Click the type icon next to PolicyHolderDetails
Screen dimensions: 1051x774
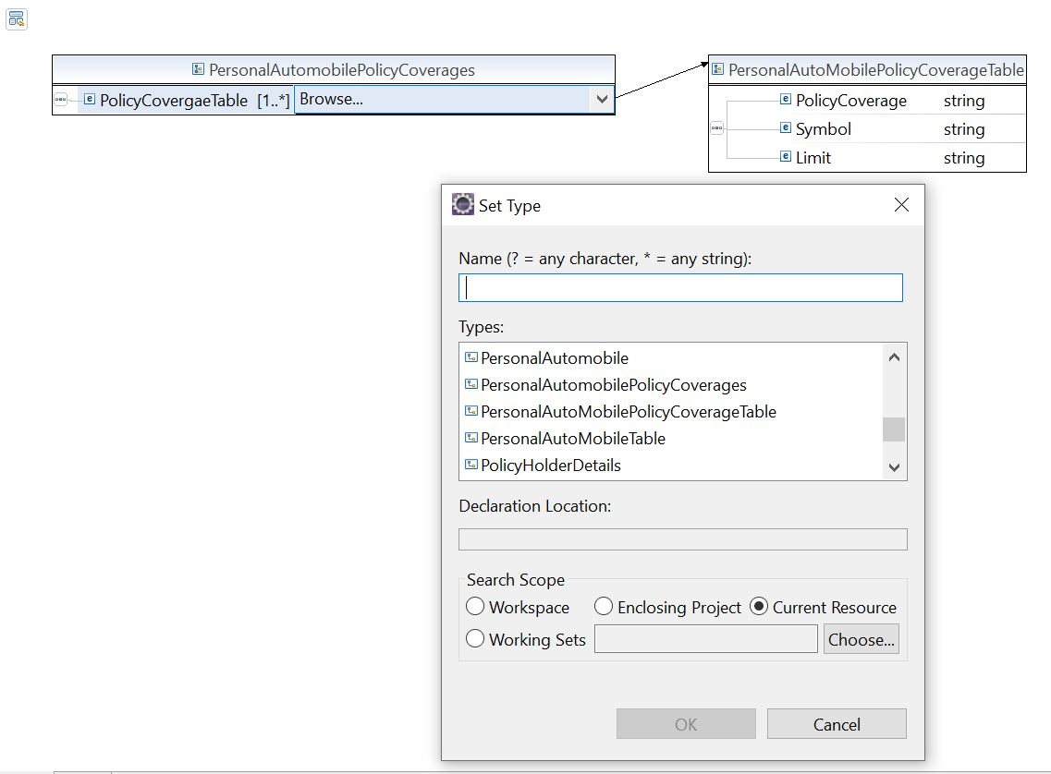point(471,465)
